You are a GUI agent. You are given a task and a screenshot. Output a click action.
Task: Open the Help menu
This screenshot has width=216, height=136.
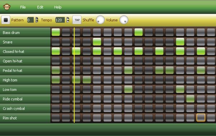pyautogui.click(x=58, y=7)
